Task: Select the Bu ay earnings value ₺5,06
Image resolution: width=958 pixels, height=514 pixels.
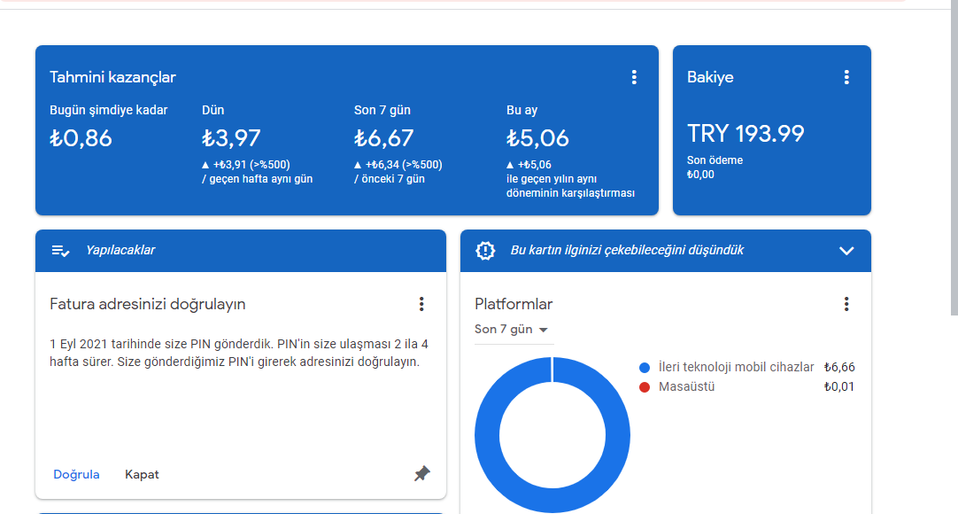Action: point(537,138)
